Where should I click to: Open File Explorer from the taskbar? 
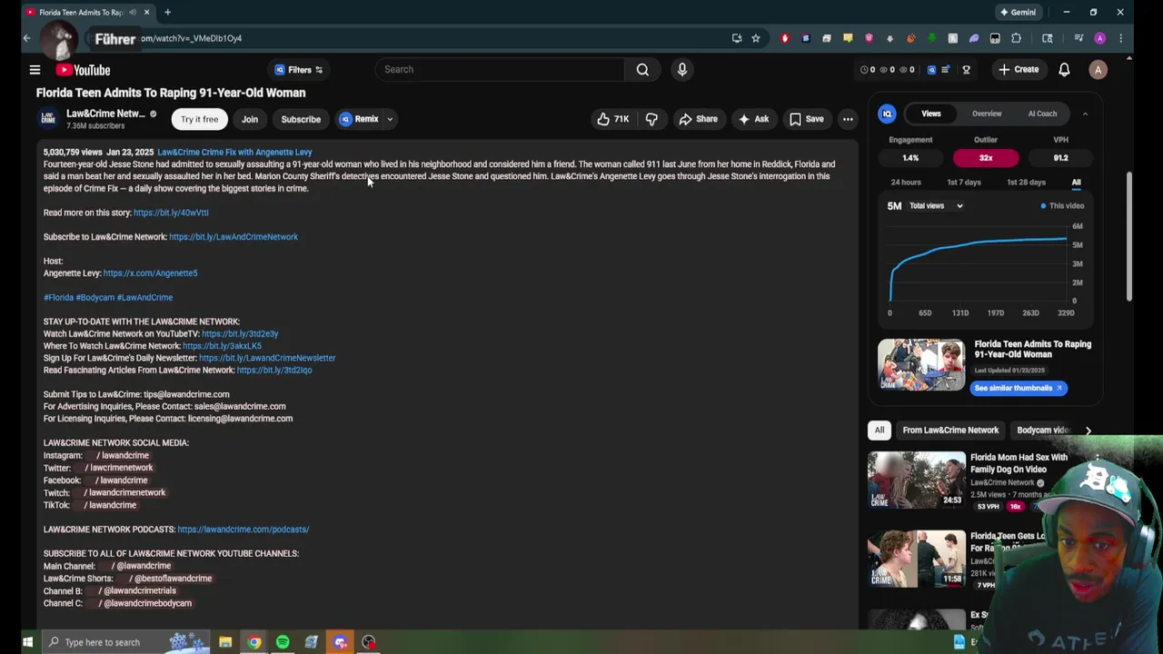click(x=225, y=642)
